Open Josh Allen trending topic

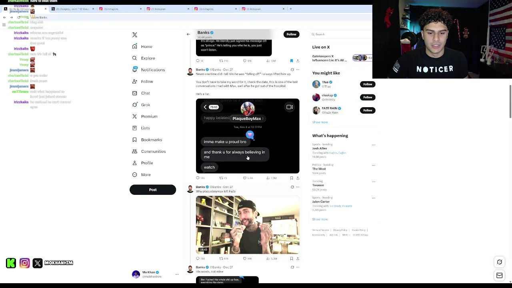(x=320, y=148)
